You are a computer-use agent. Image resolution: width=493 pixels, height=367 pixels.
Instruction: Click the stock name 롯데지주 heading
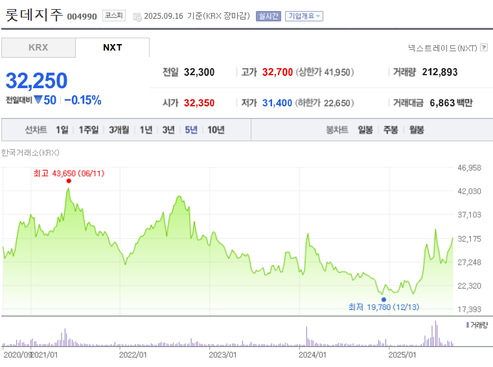(x=34, y=15)
